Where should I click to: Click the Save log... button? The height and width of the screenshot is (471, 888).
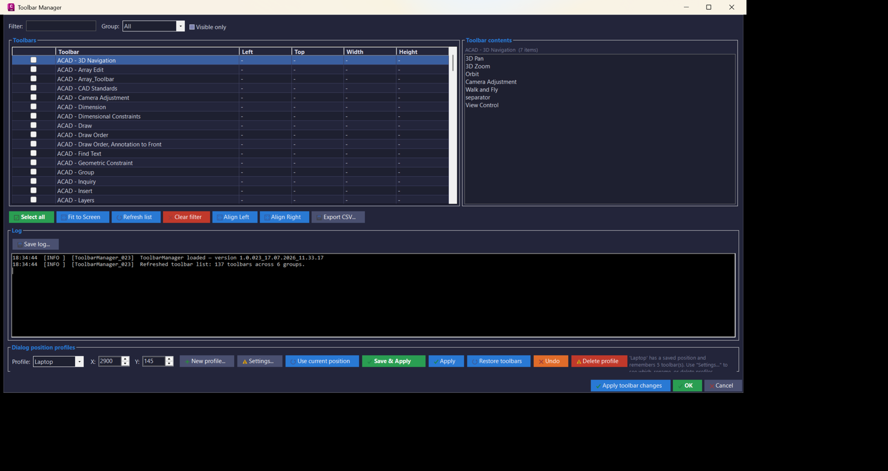[36, 244]
